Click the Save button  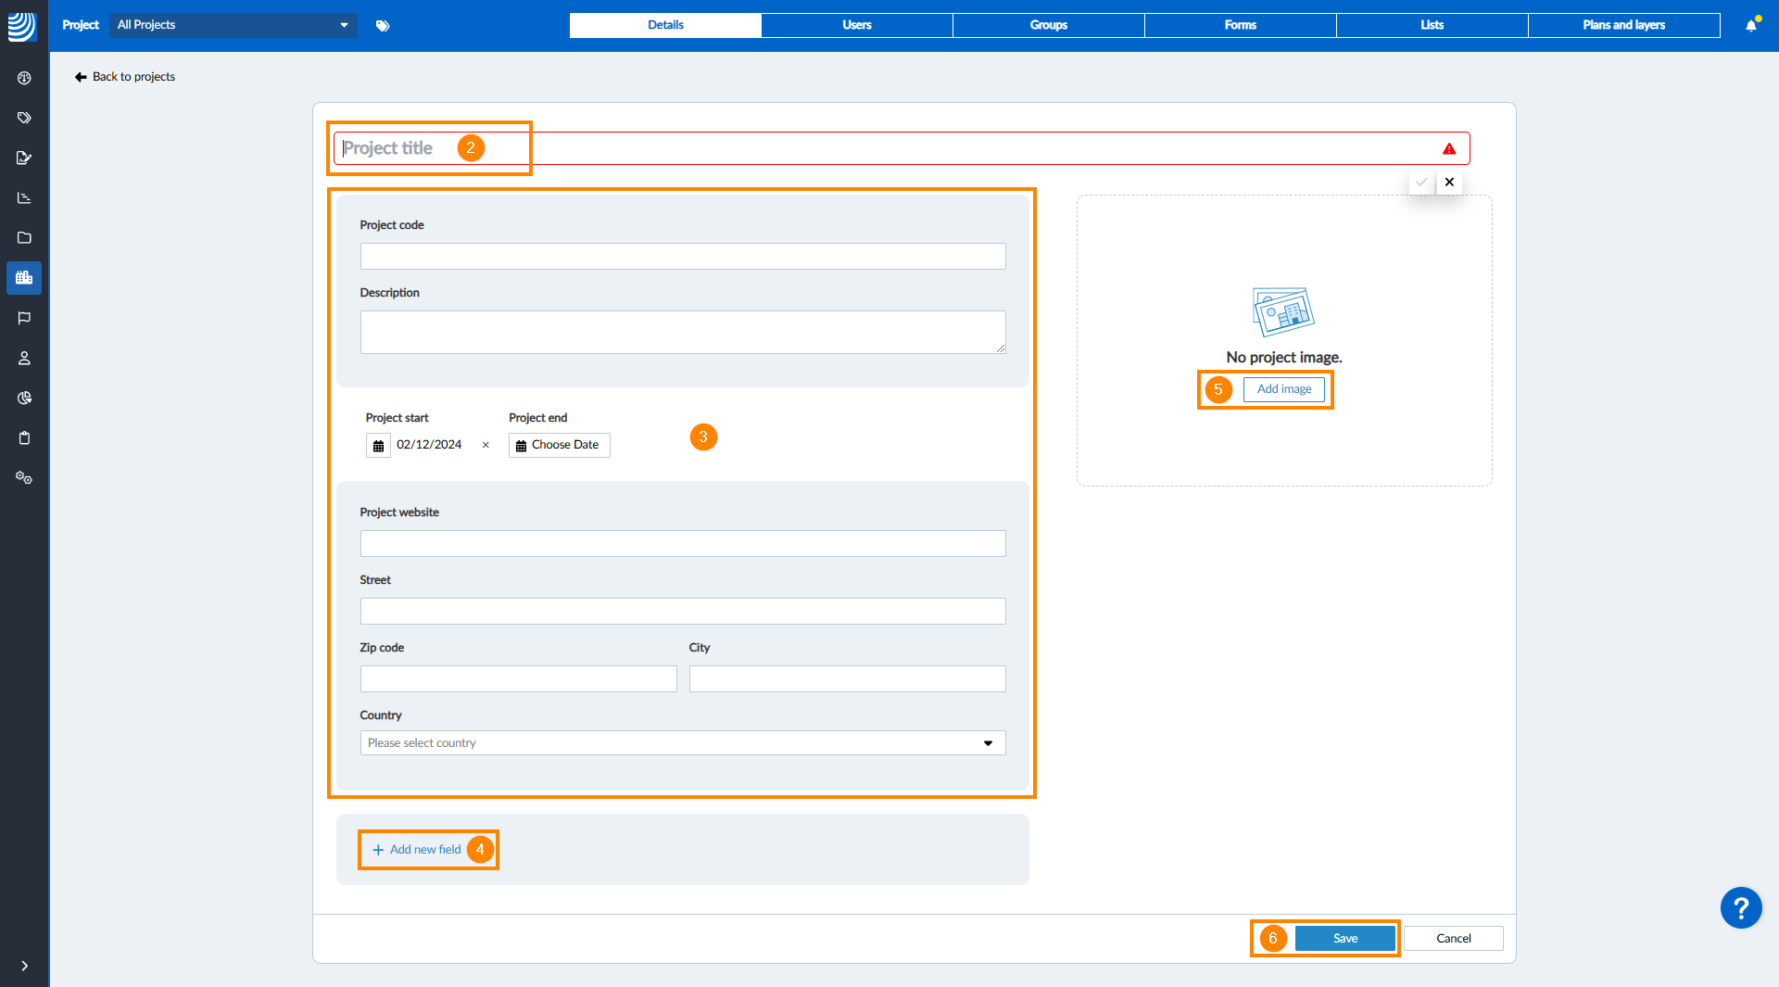(1344, 938)
